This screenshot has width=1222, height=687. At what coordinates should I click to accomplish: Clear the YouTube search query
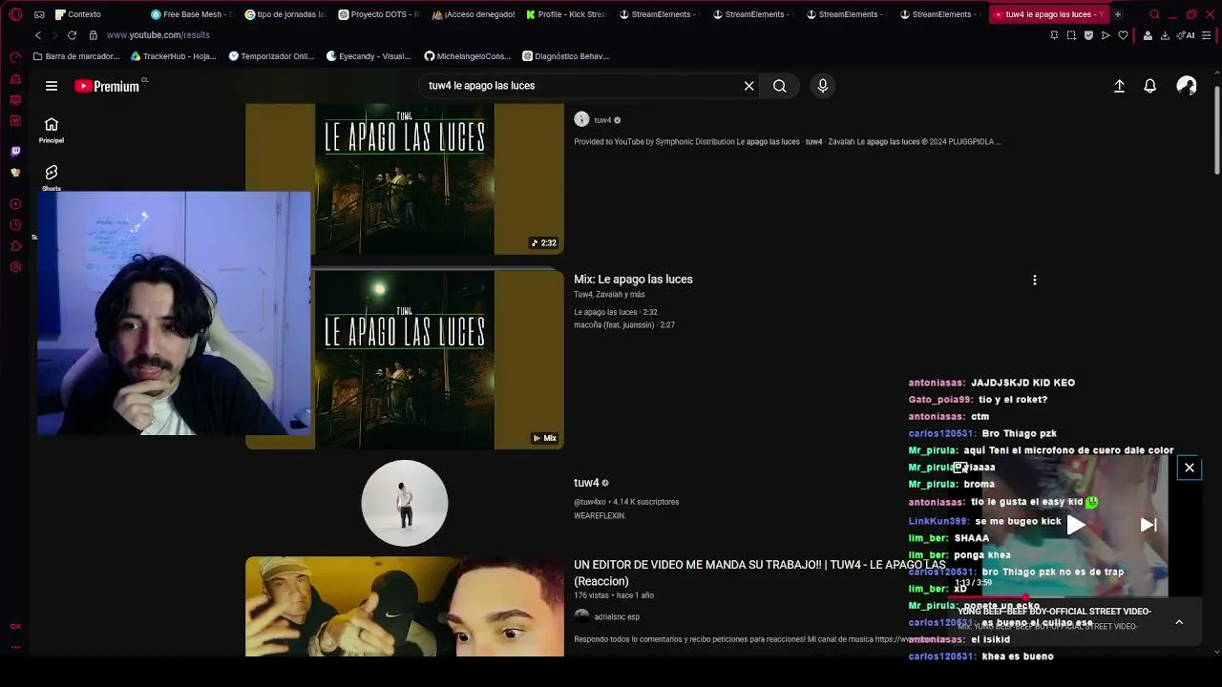pyautogui.click(x=749, y=86)
